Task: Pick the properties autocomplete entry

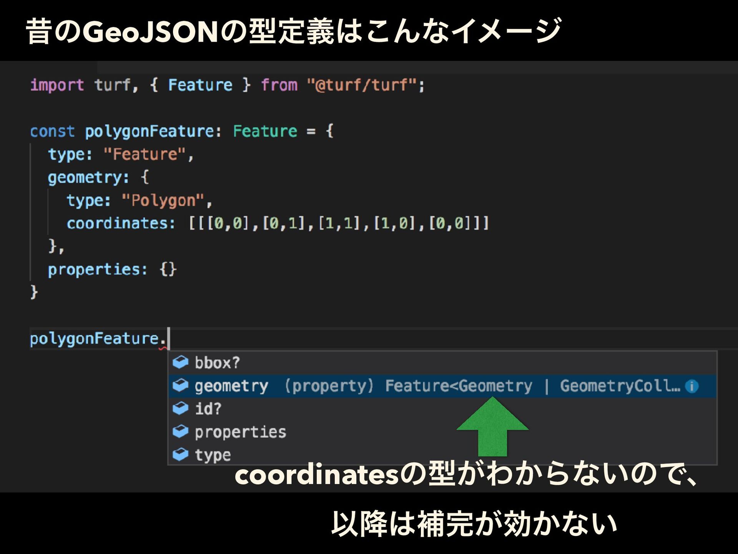Action: pyautogui.click(x=240, y=432)
